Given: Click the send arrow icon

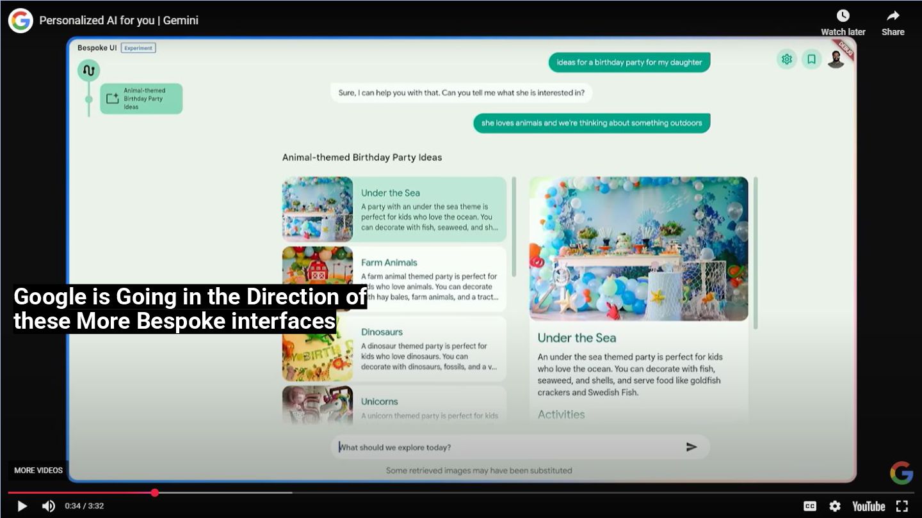Looking at the screenshot, I should [x=691, y=447].
